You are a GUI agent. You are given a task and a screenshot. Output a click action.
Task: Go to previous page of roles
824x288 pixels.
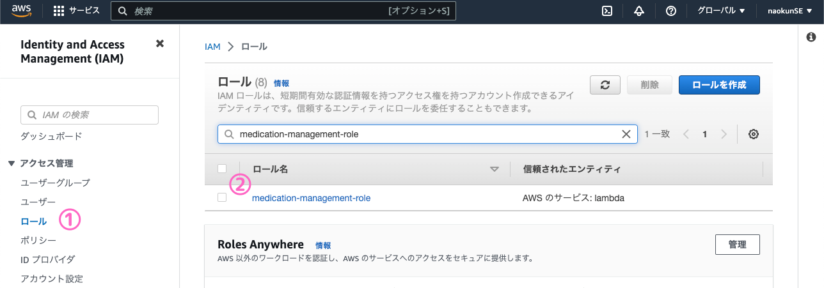[686, 134]
